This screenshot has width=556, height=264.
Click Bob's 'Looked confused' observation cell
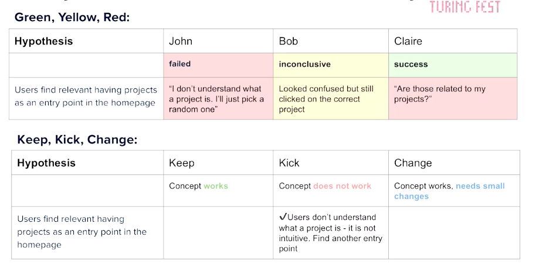pos(330,99)
